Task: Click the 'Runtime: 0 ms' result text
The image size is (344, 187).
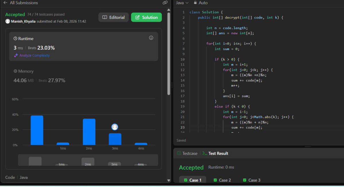Action: point(221,167)
